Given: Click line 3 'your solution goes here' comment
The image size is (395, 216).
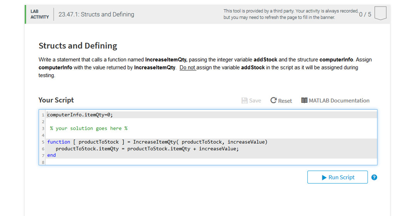Looking at the screenshot, I should pyautogui.click(x=88, y=128).
